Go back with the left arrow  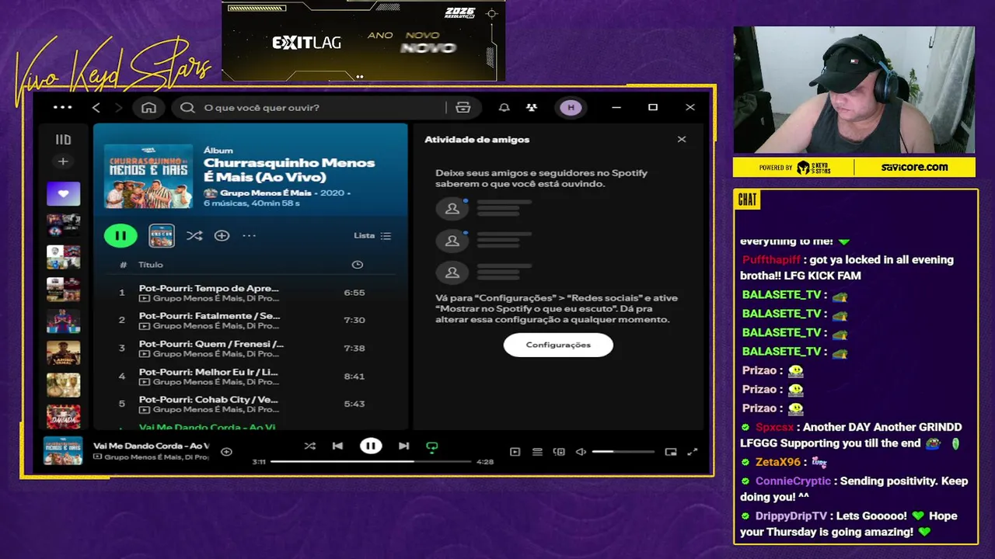click(x=96, y=108)
